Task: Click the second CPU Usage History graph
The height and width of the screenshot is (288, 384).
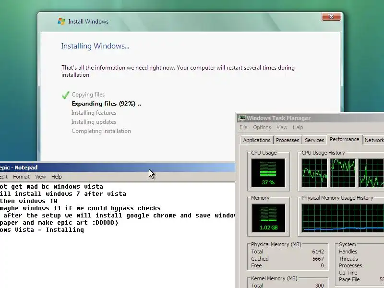Action: click(343, 173)
